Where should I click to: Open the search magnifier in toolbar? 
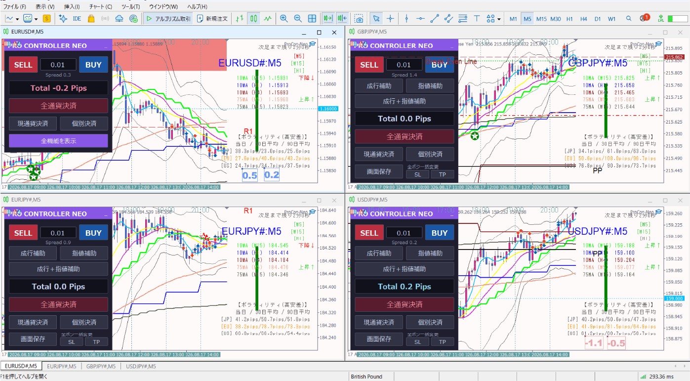click(x=628, y=18)
